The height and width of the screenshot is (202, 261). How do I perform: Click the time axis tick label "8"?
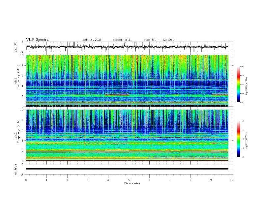pos(190,180)
